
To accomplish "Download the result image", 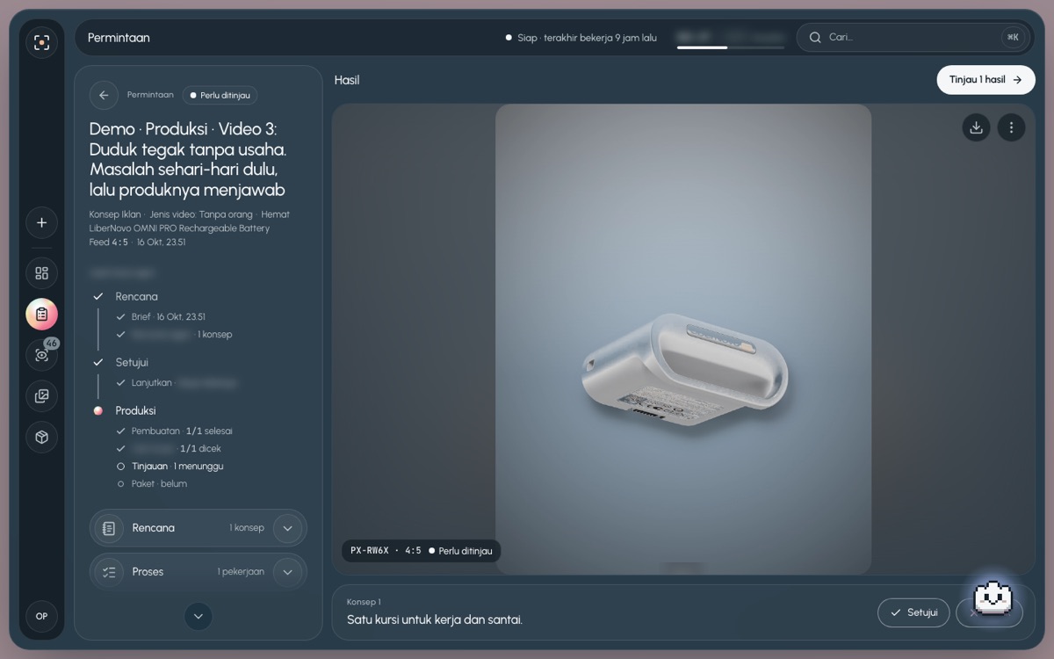I will [976, 127].
